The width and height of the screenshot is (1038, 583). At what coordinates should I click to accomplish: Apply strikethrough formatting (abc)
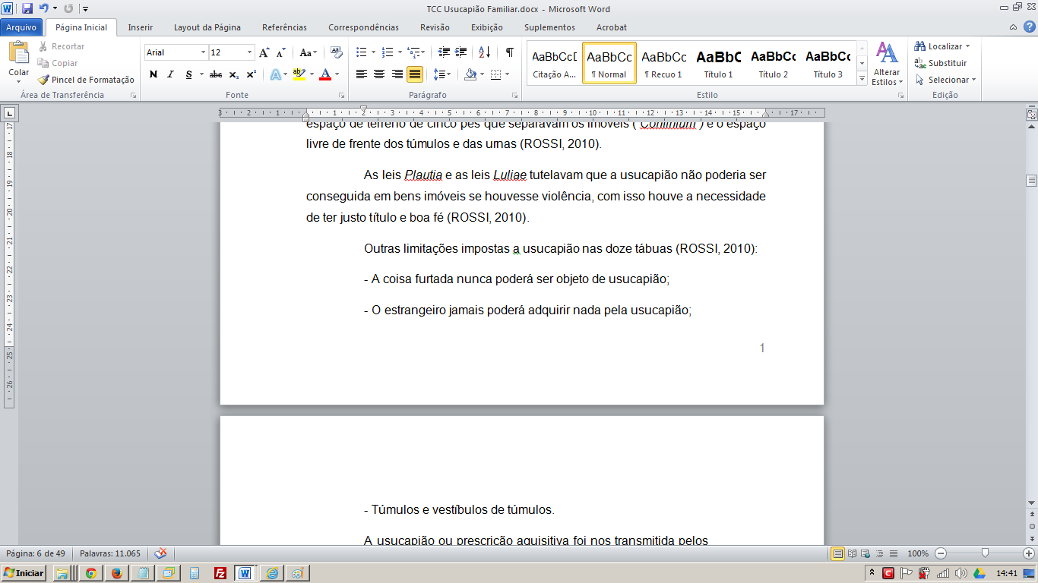(x=216, y=74)
